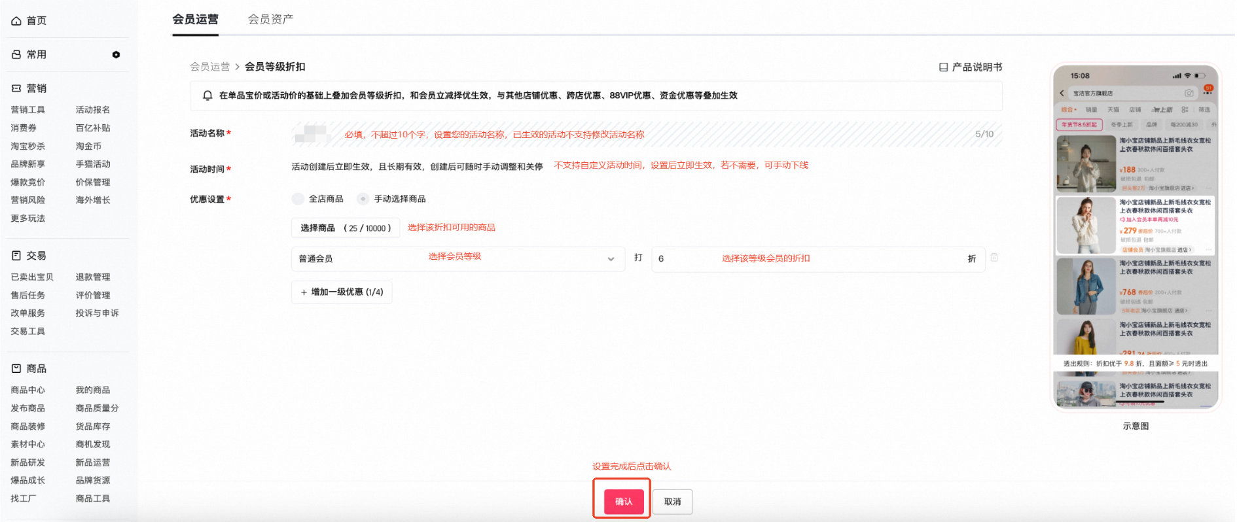Click the ¥279 product thumbnail in phone preview
This screenshot has height=522, width=1237.
pos(1086,225)
